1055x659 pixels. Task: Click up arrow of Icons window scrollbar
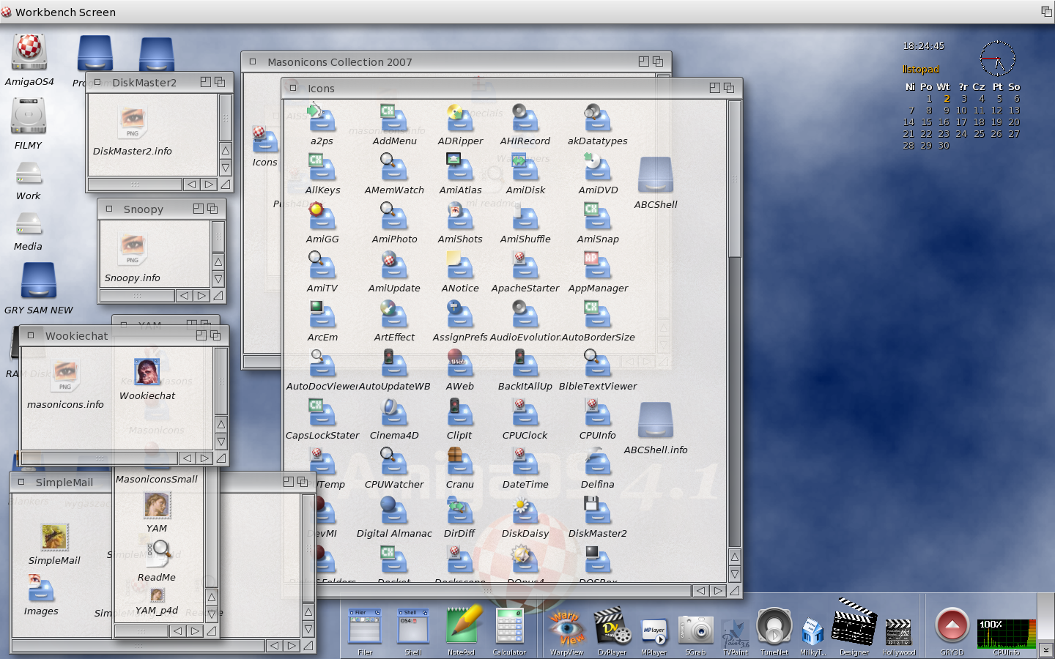tap(734, 556)
